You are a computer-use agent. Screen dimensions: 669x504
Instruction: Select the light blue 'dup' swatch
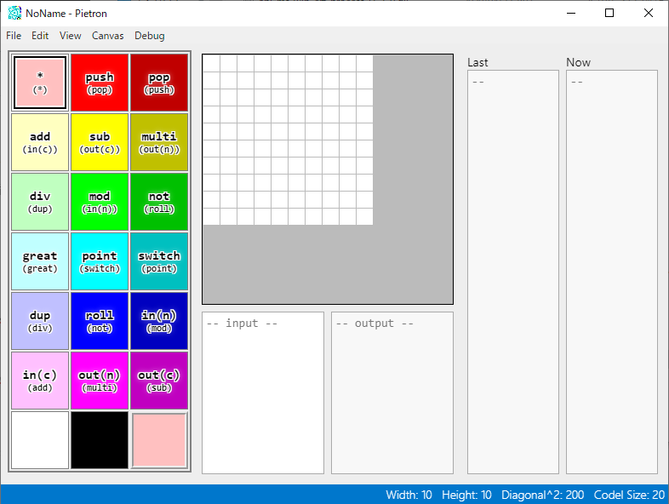click(40, 321)
